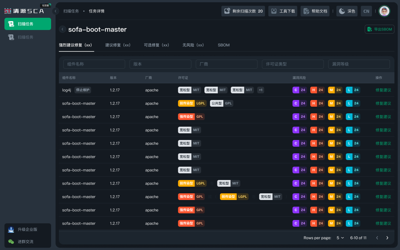Screen dimensions: 400x250
Task: Open the 工具下载 tool download button
Action: pos(283,11)
